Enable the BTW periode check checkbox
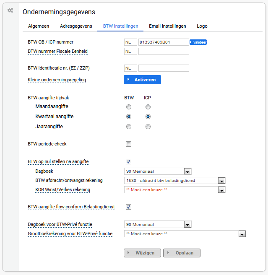The image size is (268, 275). pyautogui.click(x=128, y=144)
